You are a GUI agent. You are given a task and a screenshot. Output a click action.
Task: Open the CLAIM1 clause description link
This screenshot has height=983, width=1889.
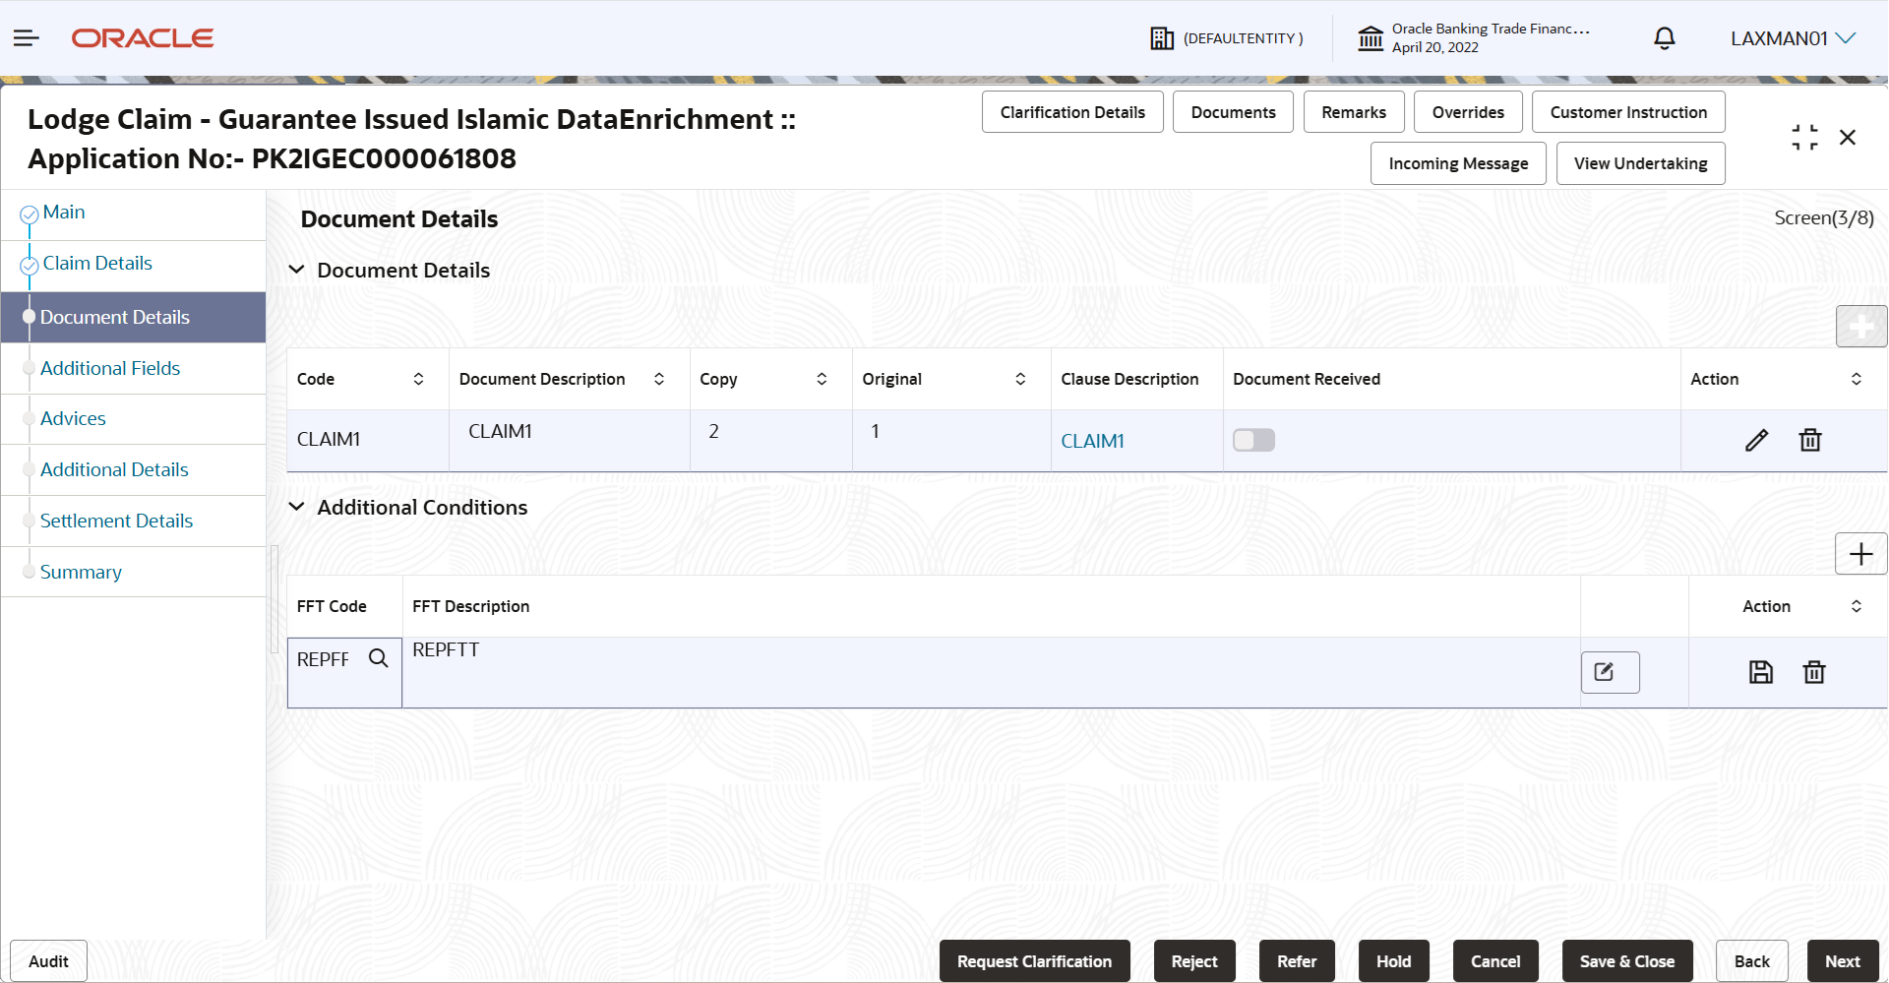pyautogui.click(x=1092, y=440)
